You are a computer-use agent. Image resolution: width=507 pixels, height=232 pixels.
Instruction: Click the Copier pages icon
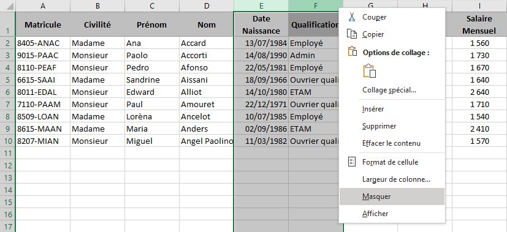[x=352, y=34]
